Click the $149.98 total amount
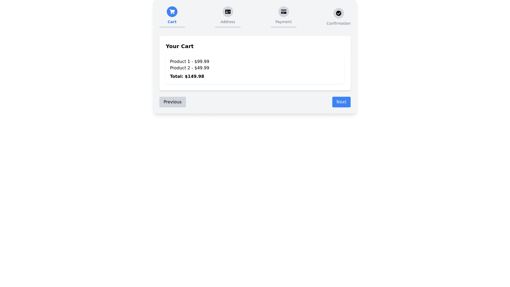This screenshot has height=287, width=510. pos(194,77)
